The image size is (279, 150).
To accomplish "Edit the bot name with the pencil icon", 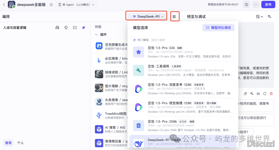I will point(51,5).
